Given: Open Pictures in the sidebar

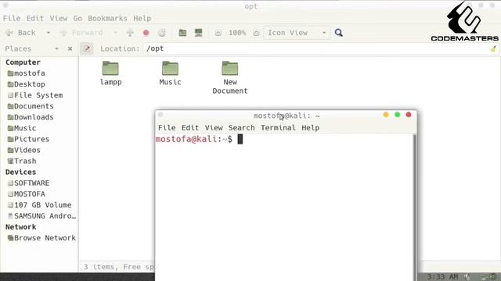Looking at the screenshot, I should 28,139.
